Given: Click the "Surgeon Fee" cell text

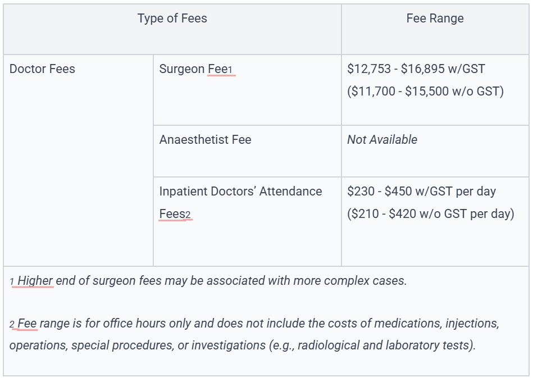Looking at the screenshot, I should pyautogui.click(x=193, y=69).
